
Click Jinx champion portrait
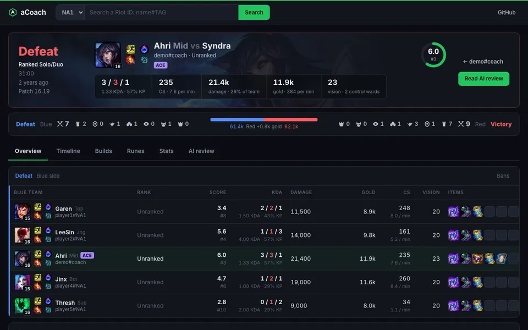tap(22, 282)
